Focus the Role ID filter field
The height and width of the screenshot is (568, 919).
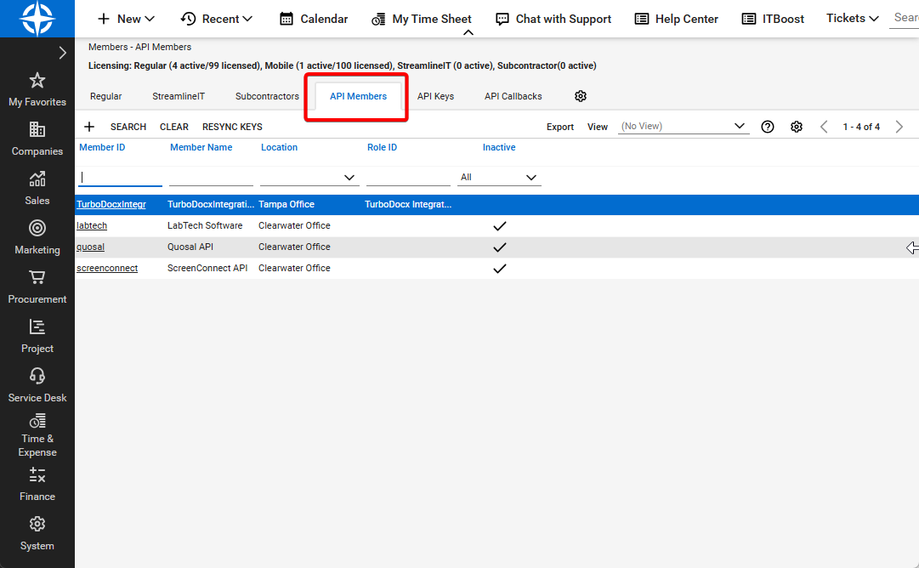(x=409, y=177)
